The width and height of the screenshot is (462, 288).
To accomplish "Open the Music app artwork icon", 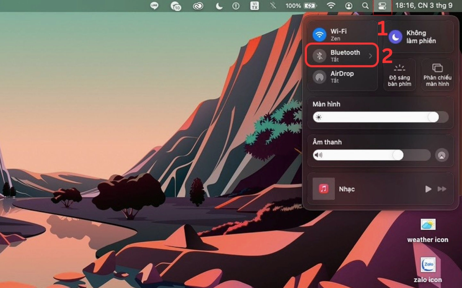I will pyautogui.click(x=324, y=189).
